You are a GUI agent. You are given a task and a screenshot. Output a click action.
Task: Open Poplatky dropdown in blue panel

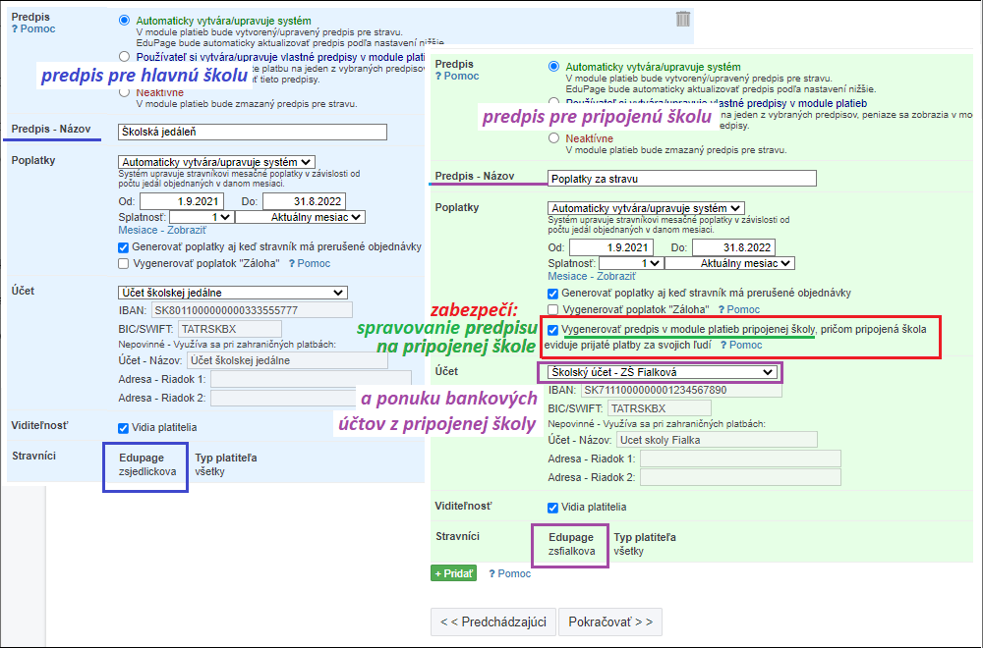tap(216, 162)
